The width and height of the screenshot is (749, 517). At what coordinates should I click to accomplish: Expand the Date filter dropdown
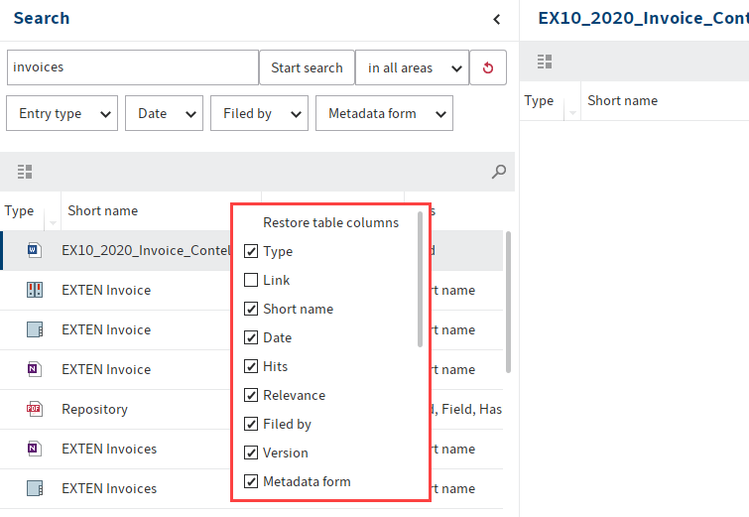164,113
